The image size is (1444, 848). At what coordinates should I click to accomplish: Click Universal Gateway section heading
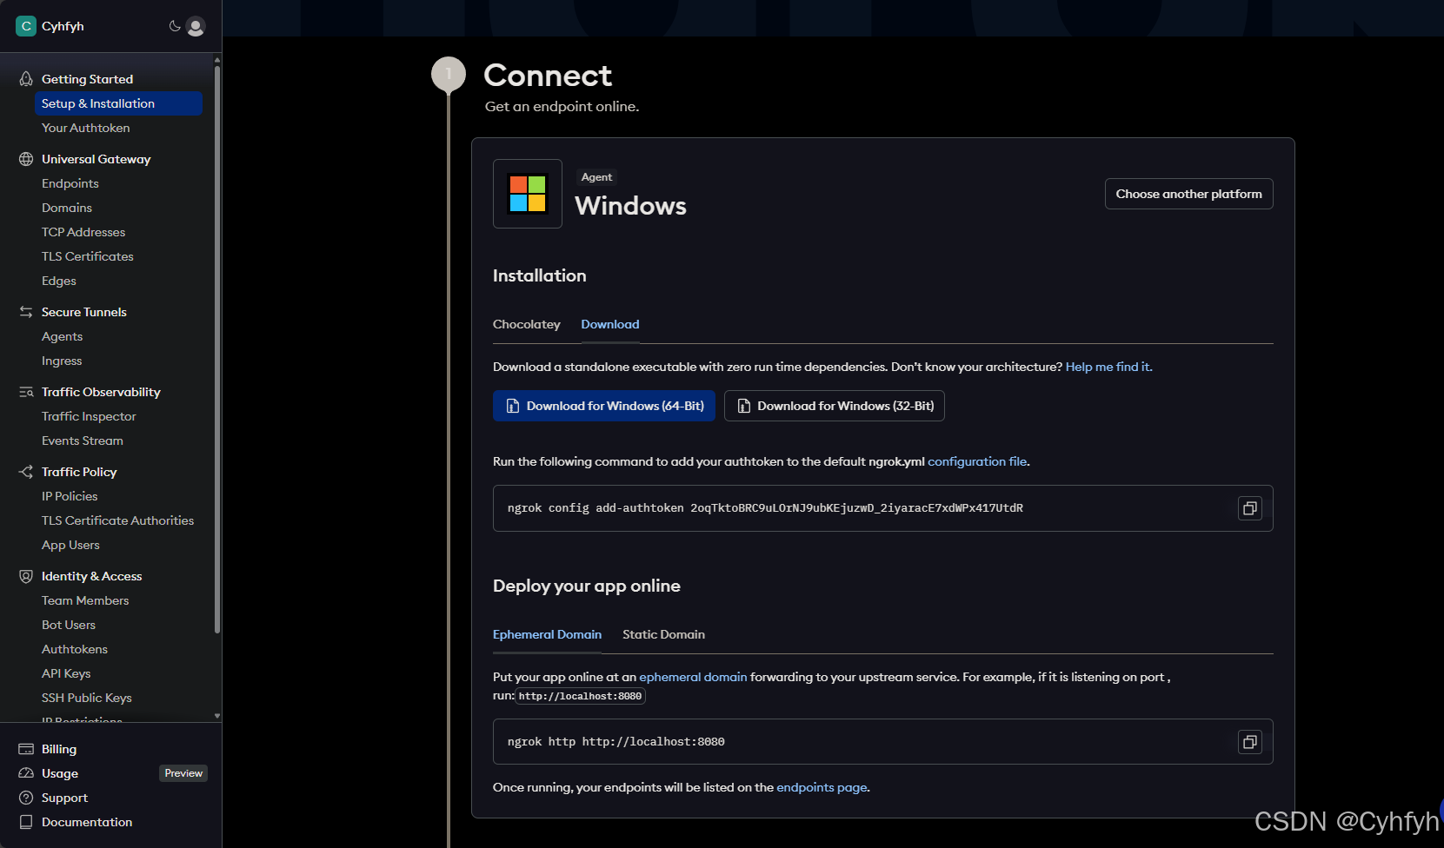[x=96, y=159]
